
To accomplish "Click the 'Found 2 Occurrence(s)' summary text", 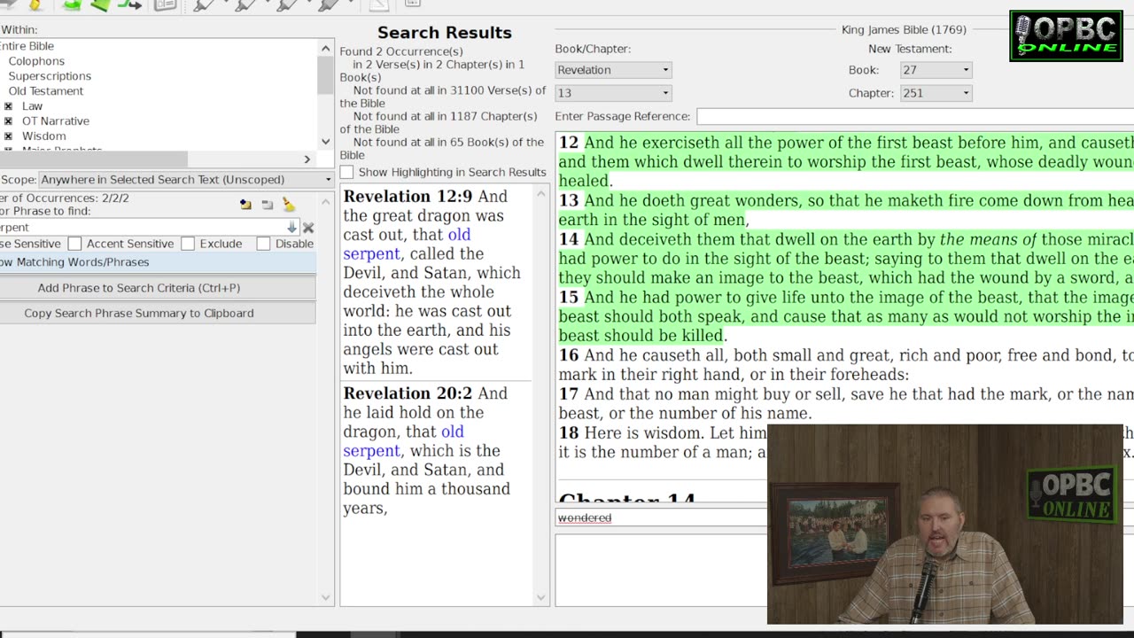I will 401,51.
